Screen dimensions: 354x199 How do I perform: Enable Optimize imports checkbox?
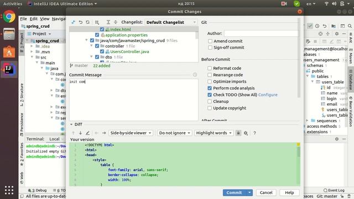tap(210, 81)
